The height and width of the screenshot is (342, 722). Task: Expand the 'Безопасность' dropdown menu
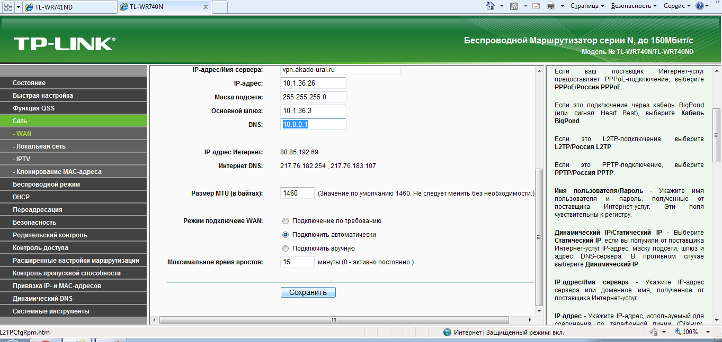634,6
